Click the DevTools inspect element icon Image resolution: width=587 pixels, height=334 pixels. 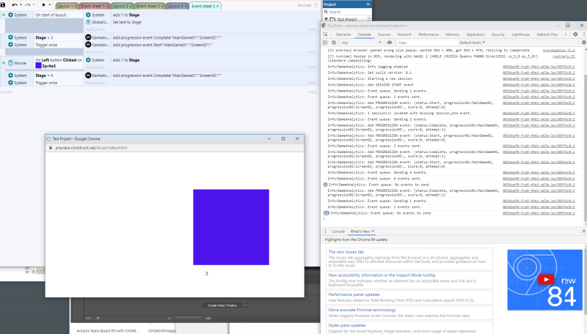(x=325, y=34)
